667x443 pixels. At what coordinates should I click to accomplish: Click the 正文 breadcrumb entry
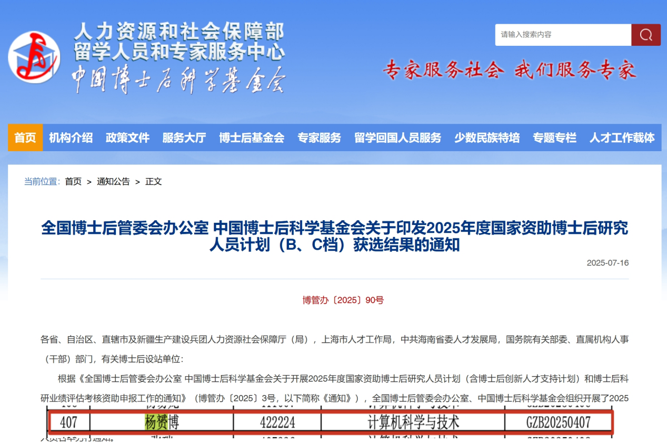[x=154, y=182]
